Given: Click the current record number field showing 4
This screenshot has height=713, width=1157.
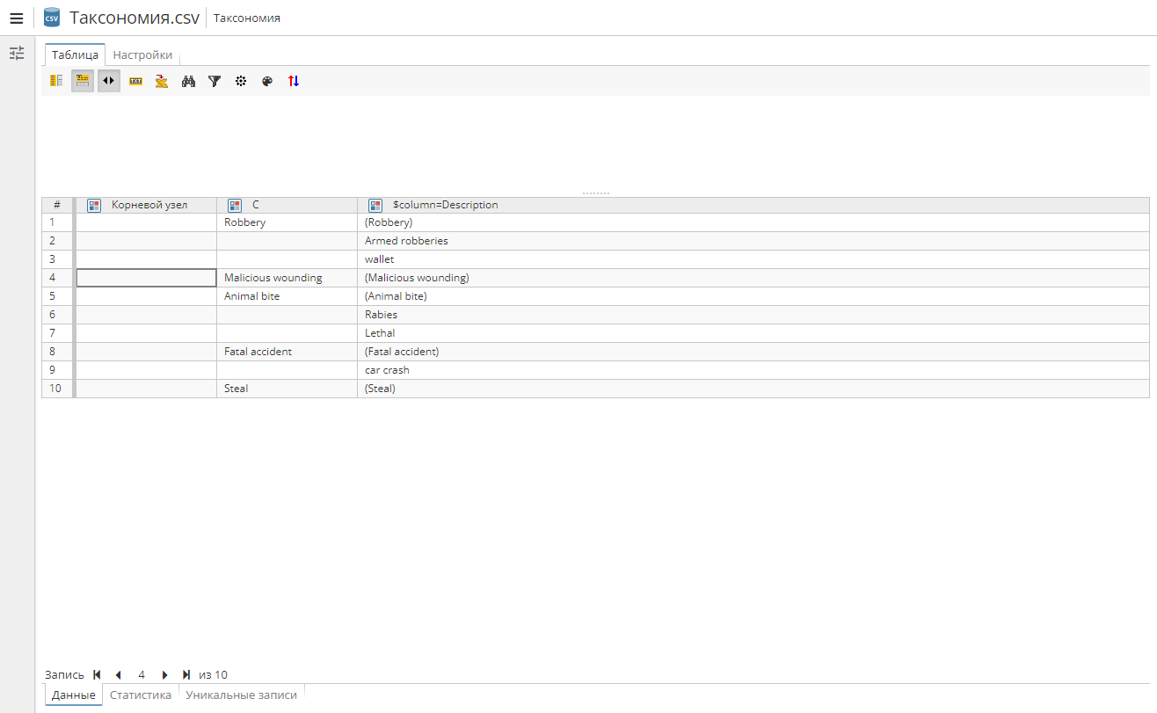Looking at the screenshot, I should click(142, 675).
